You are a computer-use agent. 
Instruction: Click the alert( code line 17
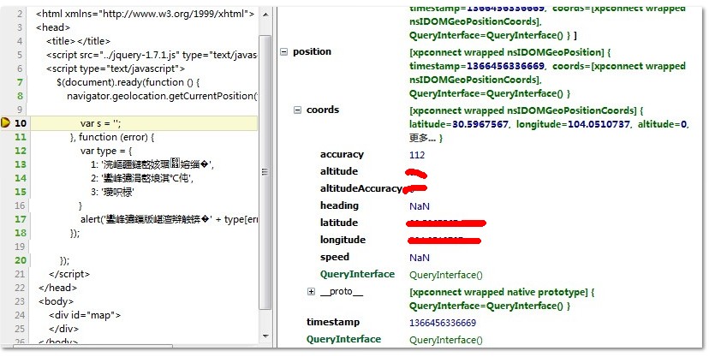(169, 219)
